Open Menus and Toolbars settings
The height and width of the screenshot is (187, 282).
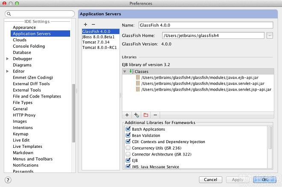coord(33,159)
